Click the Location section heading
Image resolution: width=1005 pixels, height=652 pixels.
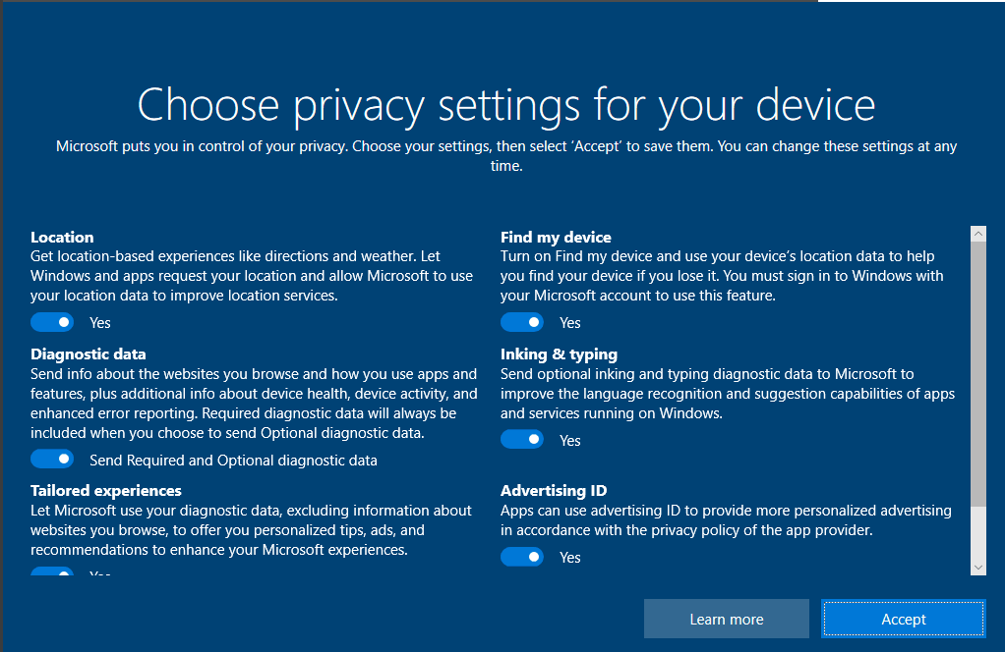(x=62, y=237)
